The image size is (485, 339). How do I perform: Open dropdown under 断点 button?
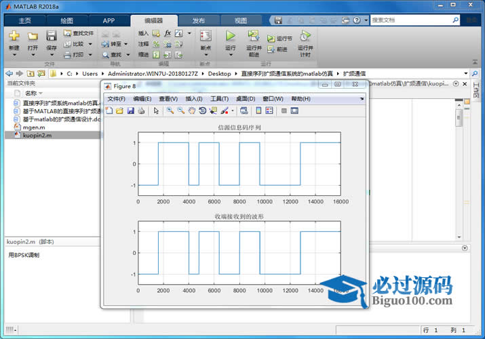pos(206,55)
